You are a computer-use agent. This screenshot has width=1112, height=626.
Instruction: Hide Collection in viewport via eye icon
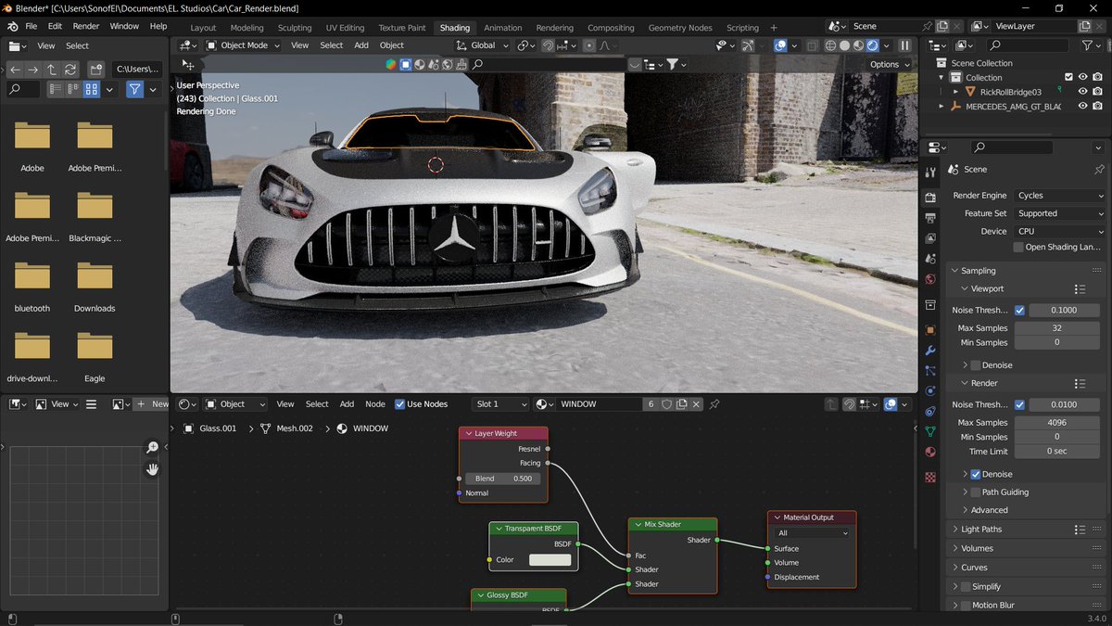(1082, 77)
